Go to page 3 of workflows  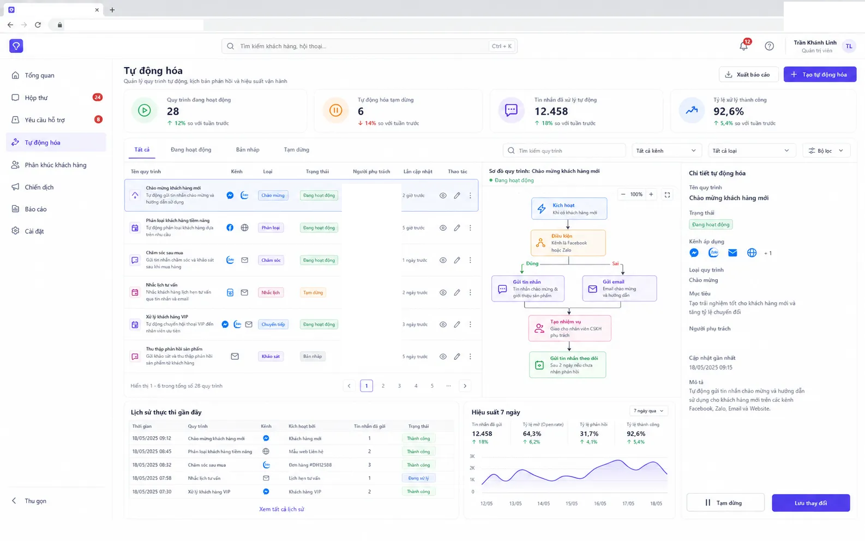pyautogui.click(x=399, y=386)
